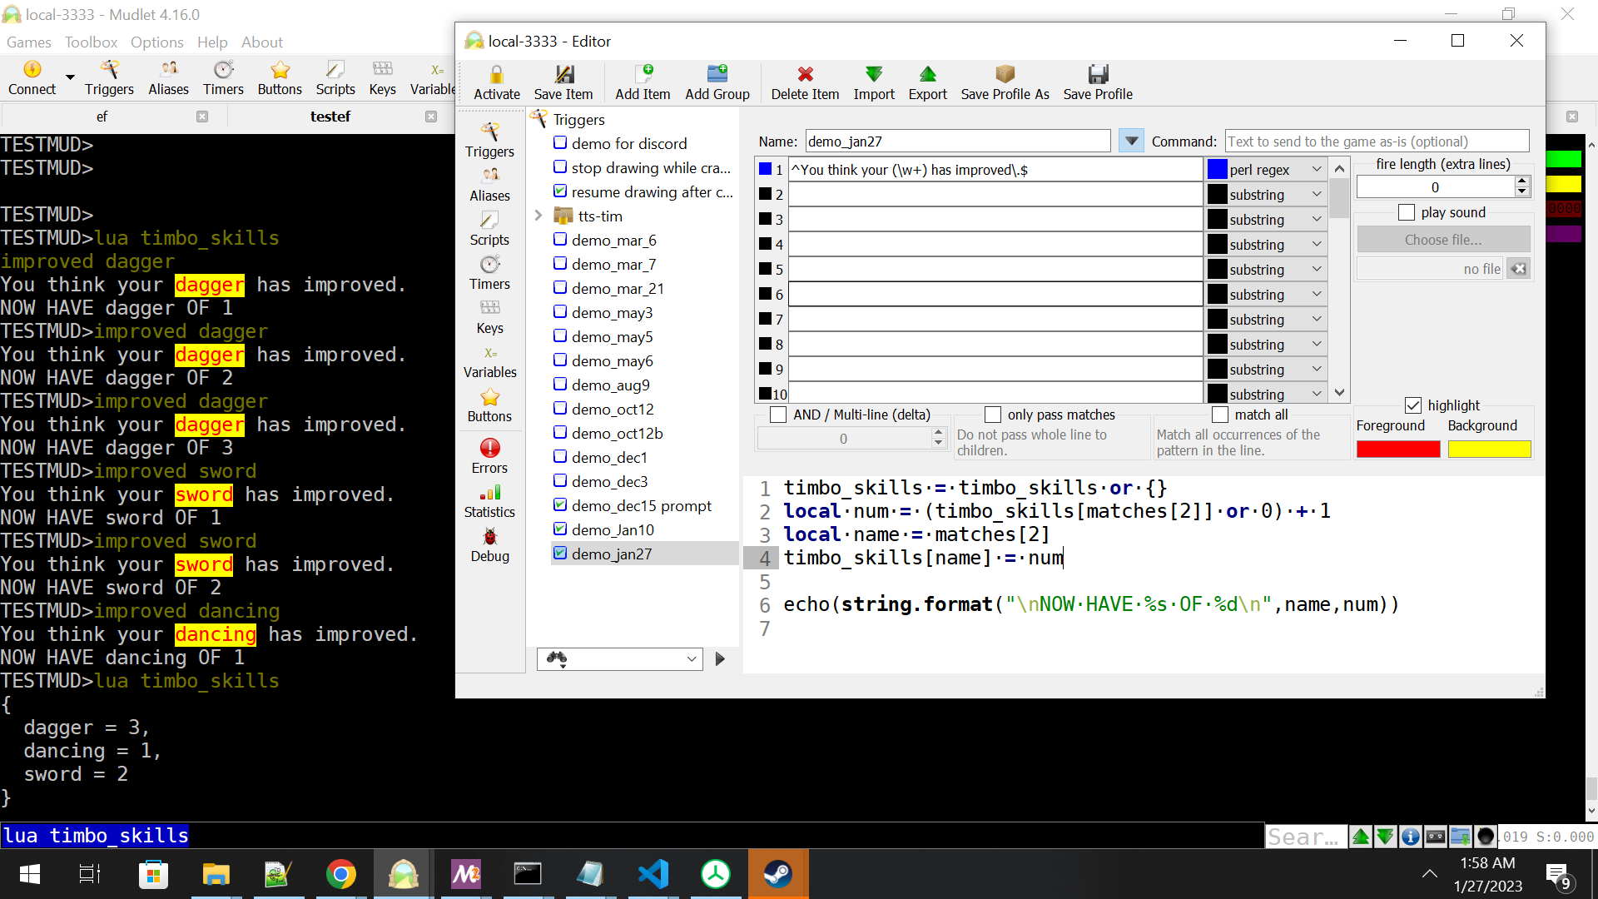This screenshot has width=1598, height=899.
Task: Click Command text field
Action: 1377,142
